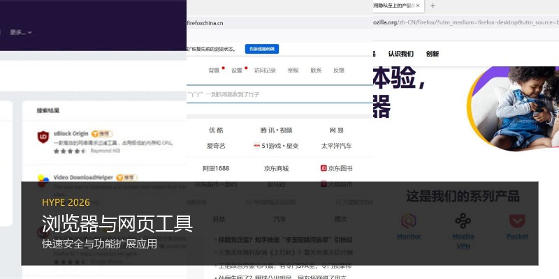This screenshot has width=559, height=279.
Task: Open the 访问记录 menu item
Action: [x=265, y=70]
